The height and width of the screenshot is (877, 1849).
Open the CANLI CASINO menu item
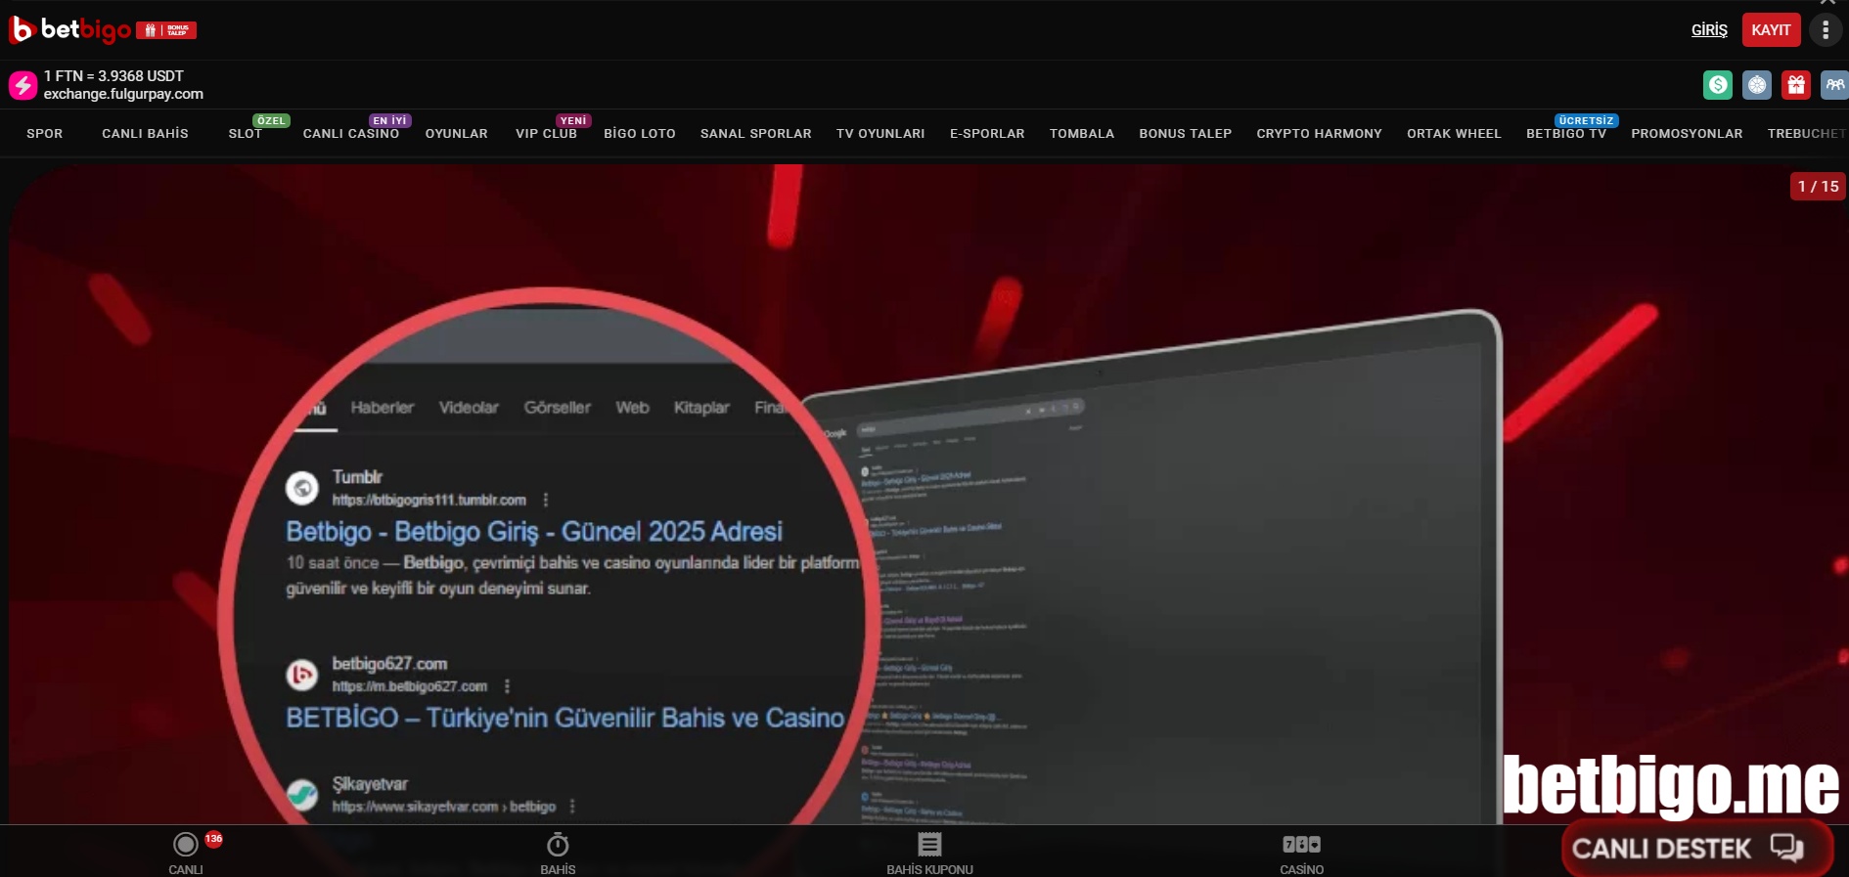[x=351, y=134]
